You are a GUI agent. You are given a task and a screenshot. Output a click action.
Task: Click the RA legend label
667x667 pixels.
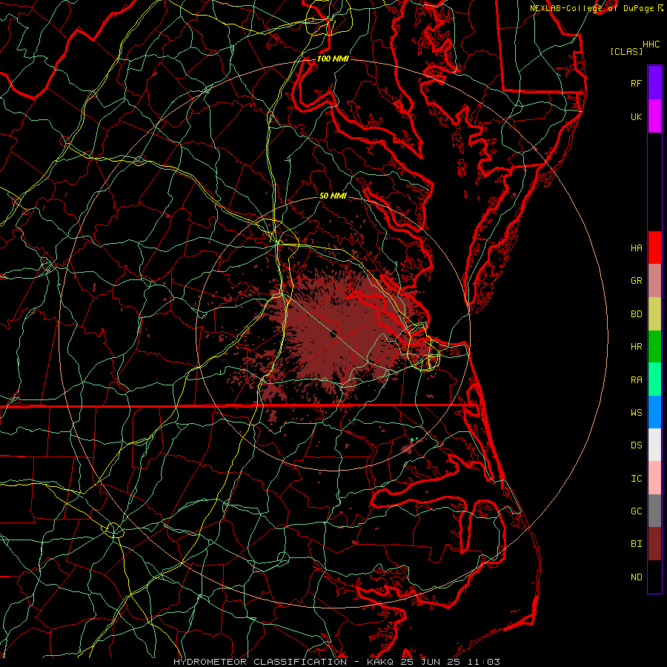(636, 380)
